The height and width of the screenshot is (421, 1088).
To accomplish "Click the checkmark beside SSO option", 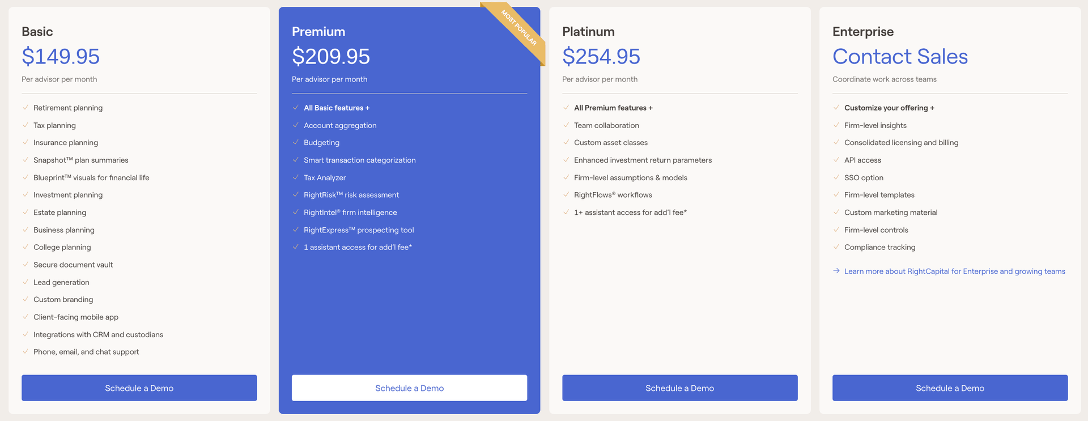I will click(836, 177).
